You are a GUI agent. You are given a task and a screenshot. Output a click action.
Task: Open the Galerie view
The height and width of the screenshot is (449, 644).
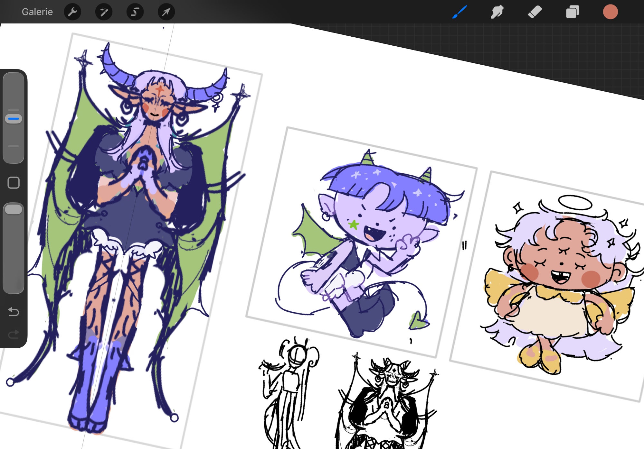(x=37, y=12)
